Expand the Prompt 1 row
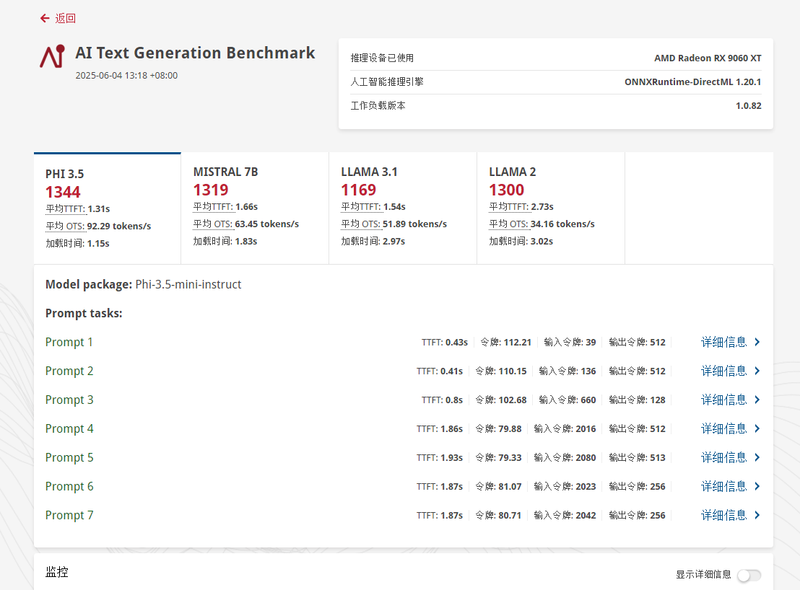800x590 pixels. pyautogui.click(x=69, y=343)
